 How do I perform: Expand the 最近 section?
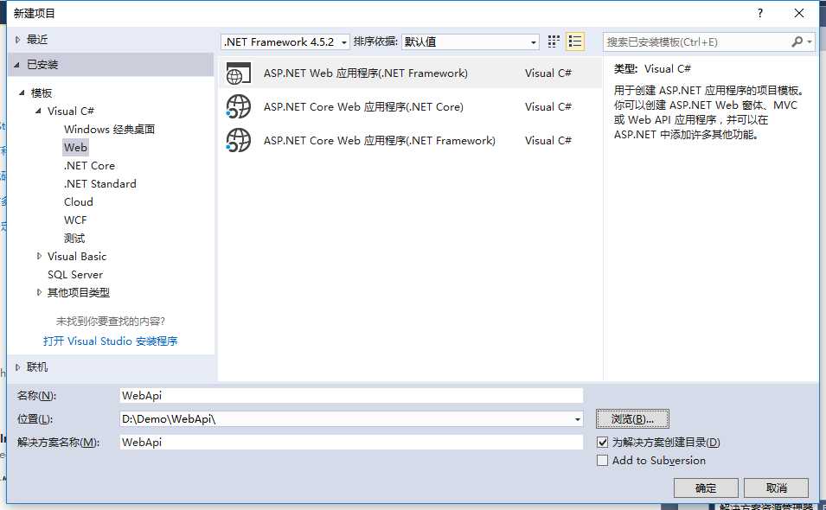click(18, 40)
